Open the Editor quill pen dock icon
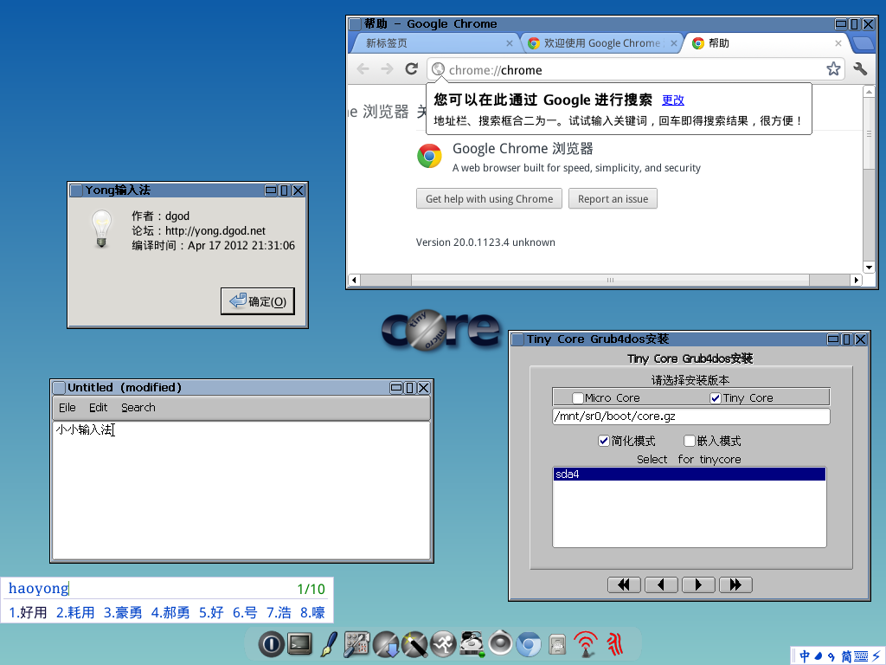 [328, 644]
